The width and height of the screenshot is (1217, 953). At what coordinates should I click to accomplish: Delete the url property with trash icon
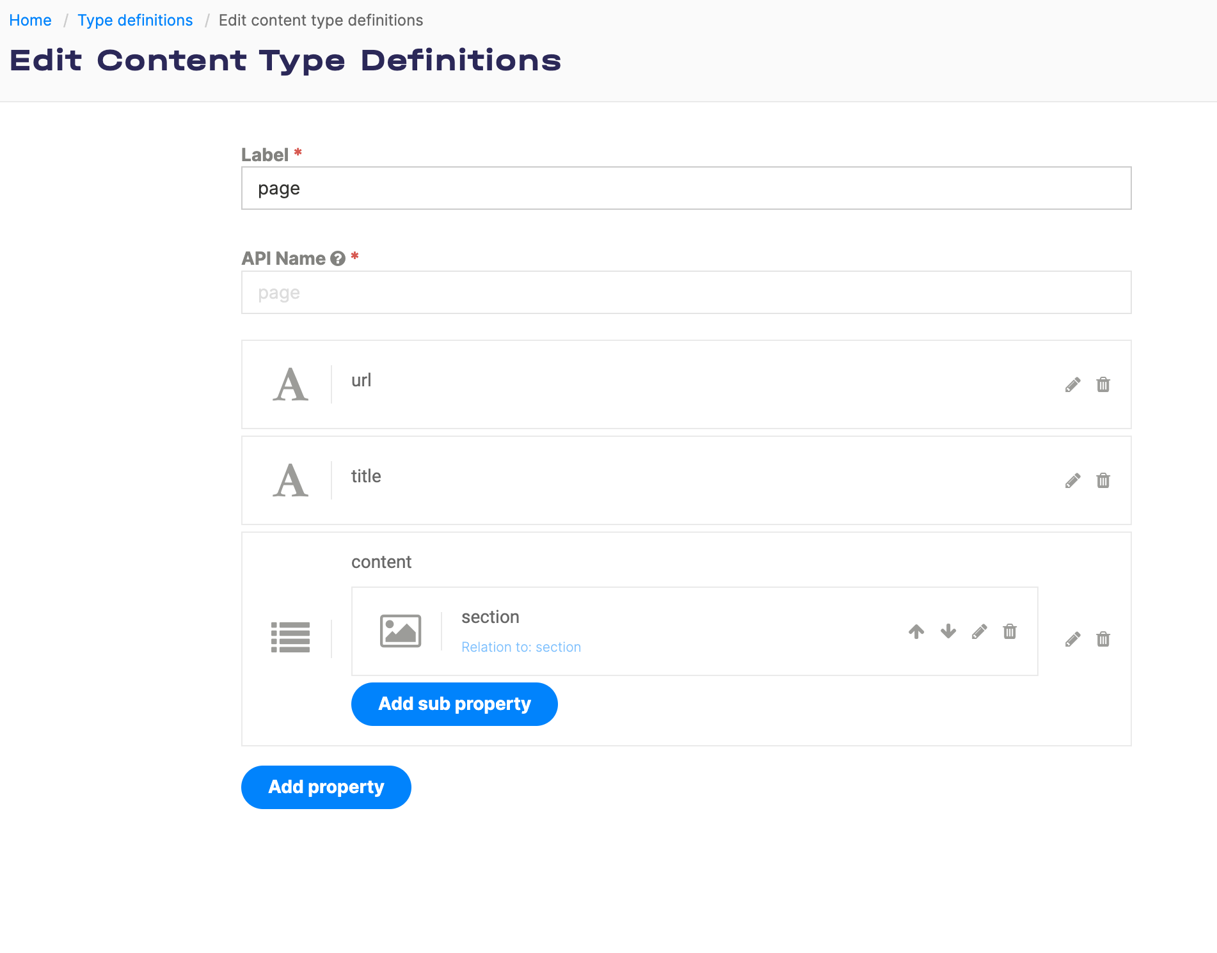[x=1103, y=384]
